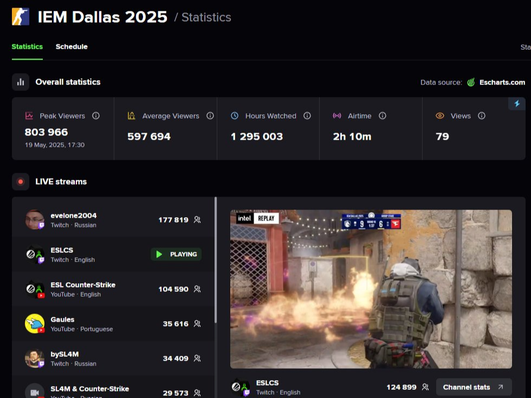Click the Overall statistics bar chart icon

point(20,82)
